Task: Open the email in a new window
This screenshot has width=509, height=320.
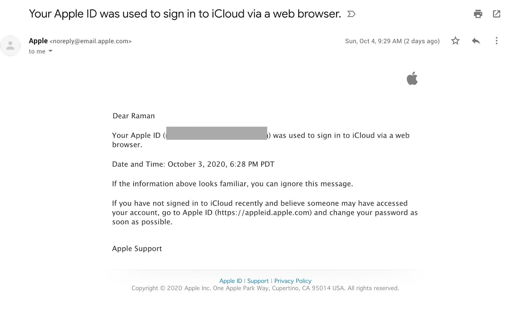Action: (496, 14)
